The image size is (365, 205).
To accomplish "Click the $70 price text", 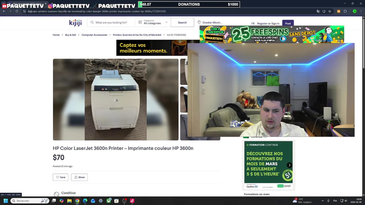I will tap(58, 157).
